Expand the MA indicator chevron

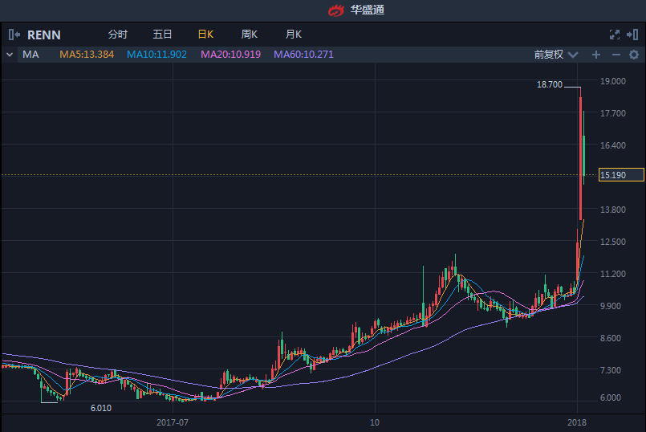[x=10, y=55]
